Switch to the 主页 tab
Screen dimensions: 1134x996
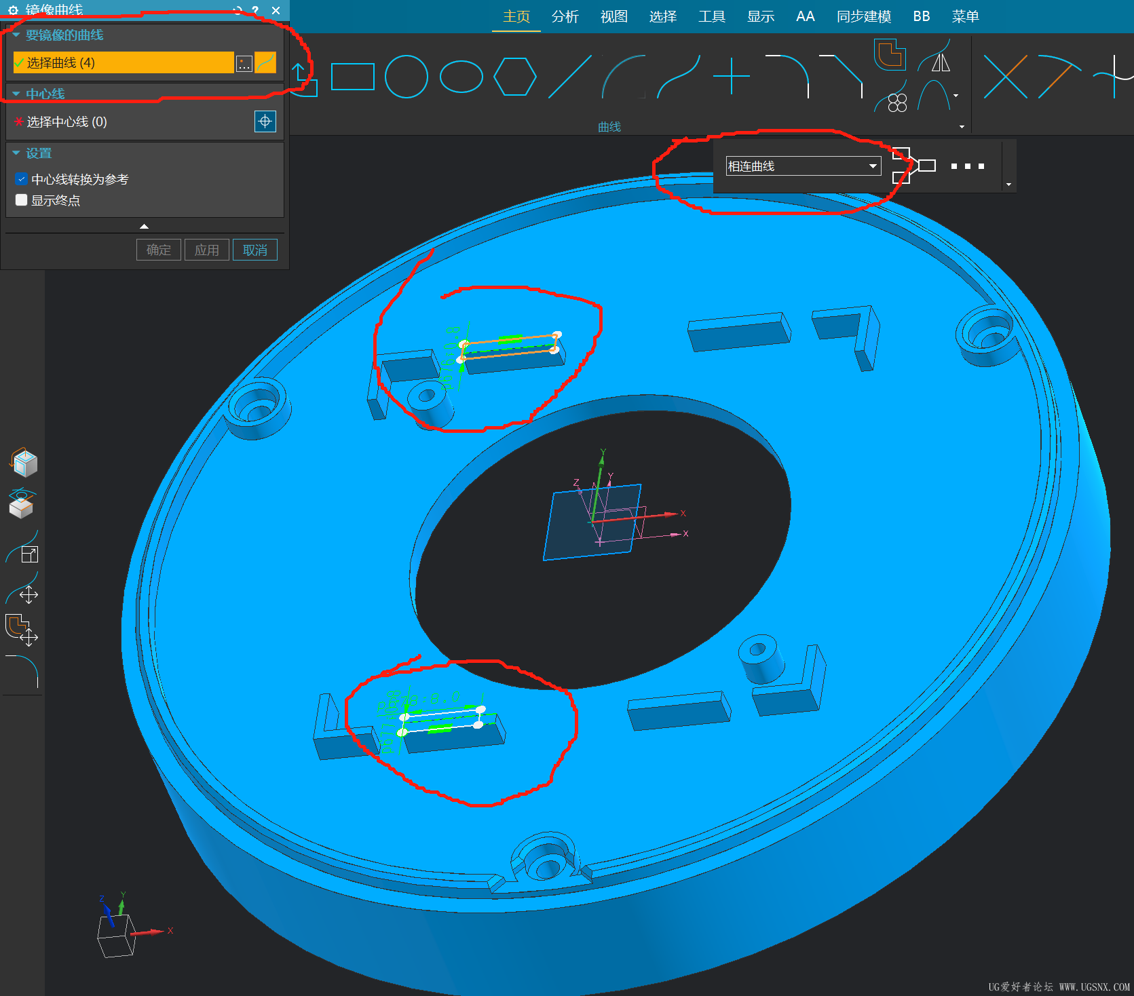click(516, 16)
